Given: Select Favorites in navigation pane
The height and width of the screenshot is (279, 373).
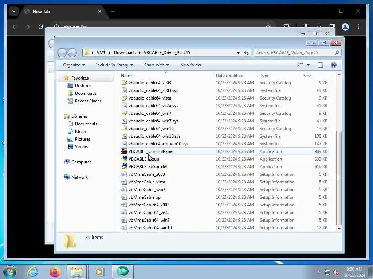Looking at the screenshot, I should coord(80,78).
